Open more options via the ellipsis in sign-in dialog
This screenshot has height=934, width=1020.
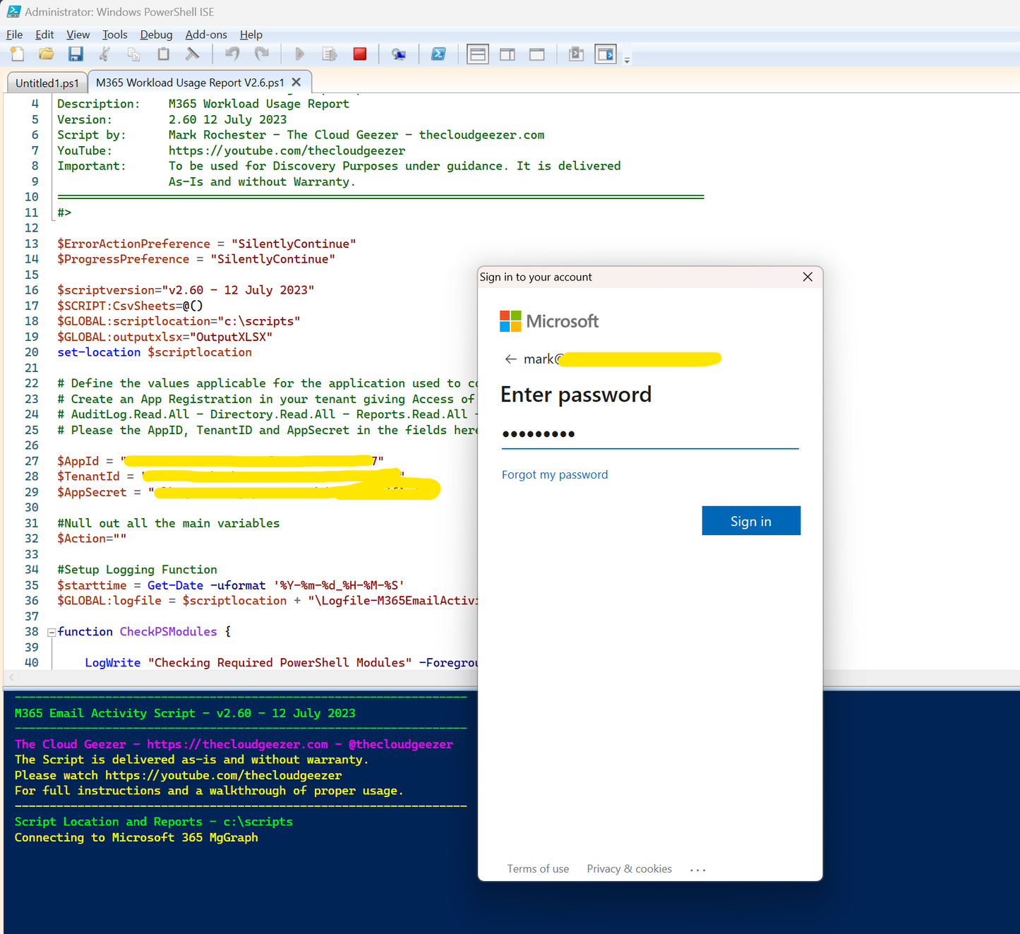(697, 869)
